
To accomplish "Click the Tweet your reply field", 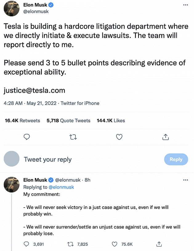I will (48, 160).
